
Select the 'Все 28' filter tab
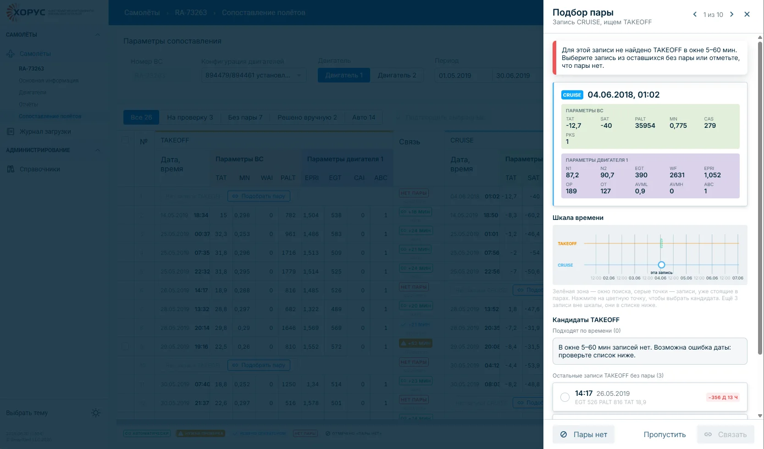point(141,117)
